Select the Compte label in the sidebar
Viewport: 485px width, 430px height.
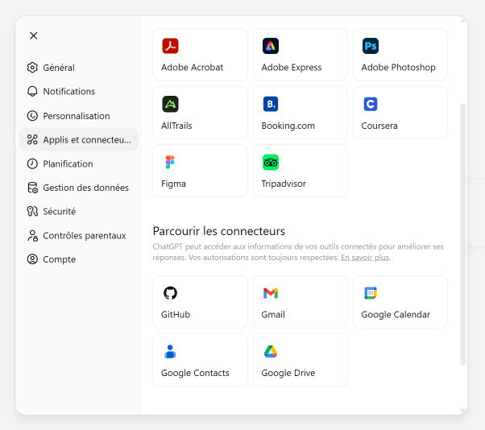pyautogui.click(x=60, y=259)
